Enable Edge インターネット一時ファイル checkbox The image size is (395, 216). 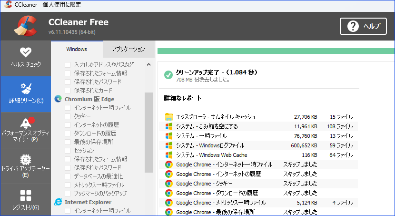[x=68, y=108]
